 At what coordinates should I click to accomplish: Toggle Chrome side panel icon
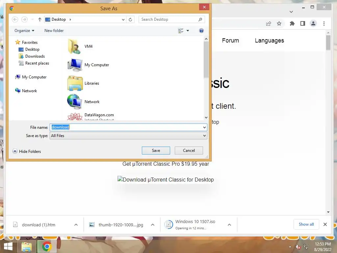point(303,23)
